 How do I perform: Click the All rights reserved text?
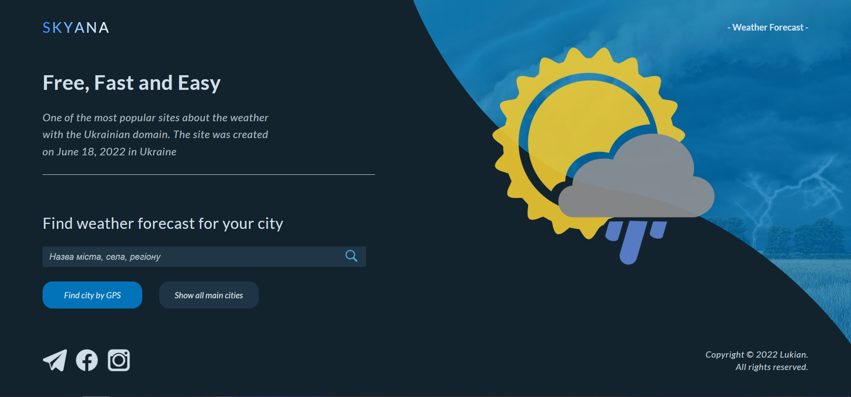click(x=772, y=367)
